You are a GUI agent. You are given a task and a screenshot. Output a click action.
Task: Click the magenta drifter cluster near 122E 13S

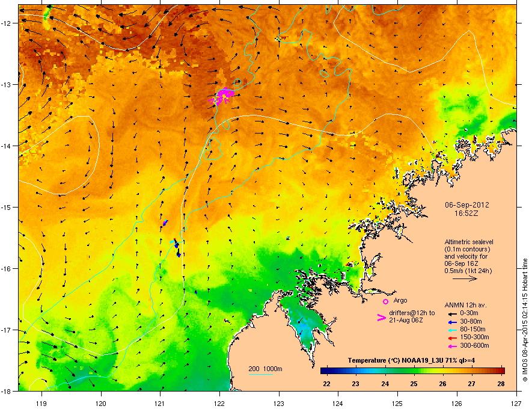[222, 96]
